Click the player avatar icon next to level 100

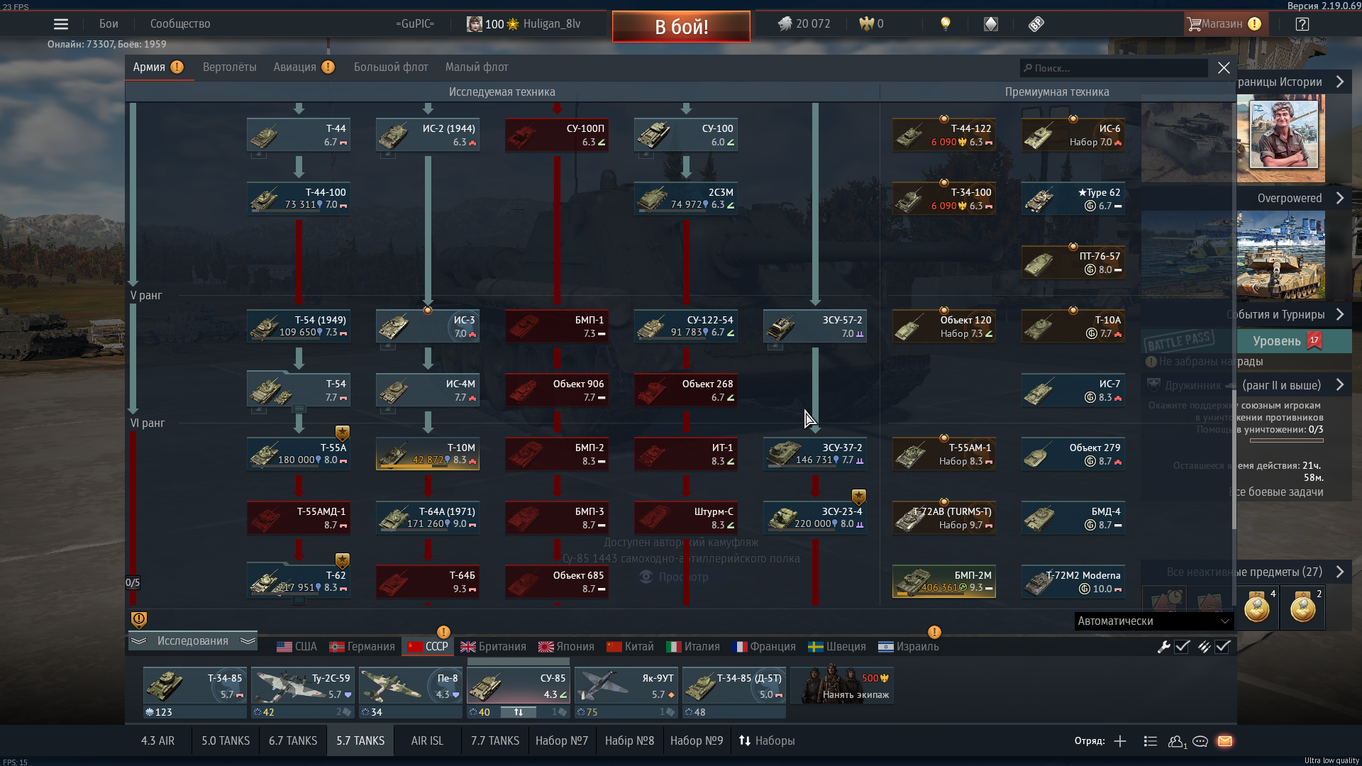(474, 24)
